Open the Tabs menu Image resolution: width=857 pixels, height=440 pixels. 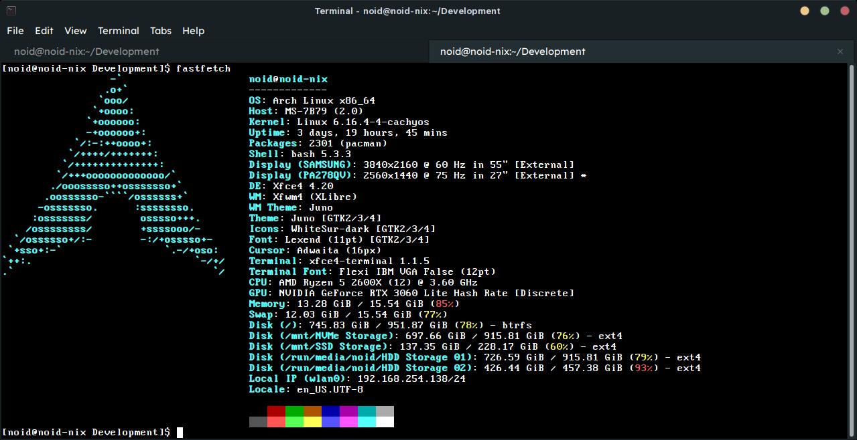click(161, 31)
